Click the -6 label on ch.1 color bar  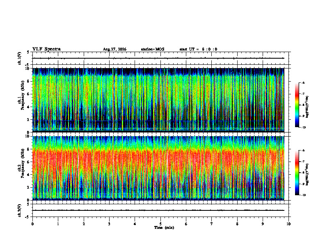pos(303,82)
